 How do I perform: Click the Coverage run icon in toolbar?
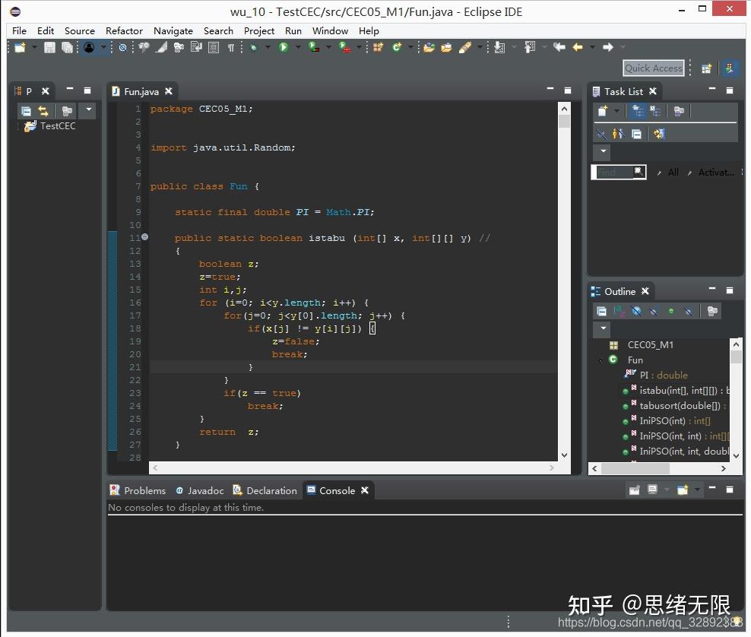point(314,47)
